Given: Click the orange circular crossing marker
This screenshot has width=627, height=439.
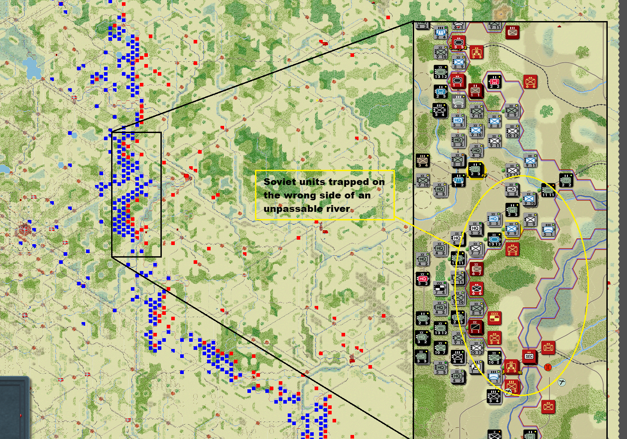Looking at the screenshot, I should 548,367.
